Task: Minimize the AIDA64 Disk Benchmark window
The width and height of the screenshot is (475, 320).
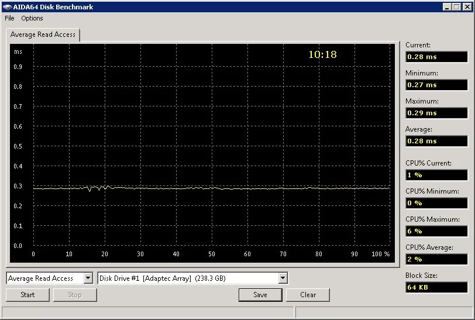Action: coord(447,7)
